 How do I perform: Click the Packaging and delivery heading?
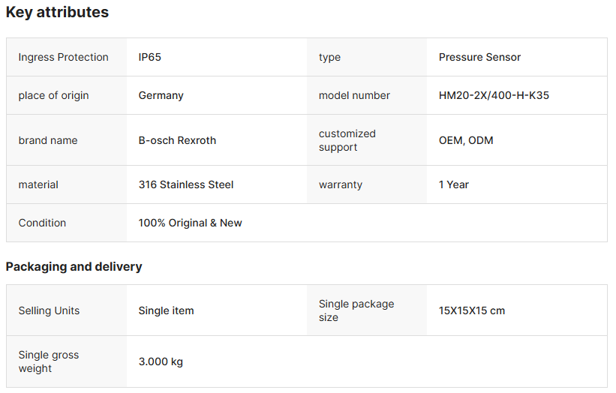[74, 266]
